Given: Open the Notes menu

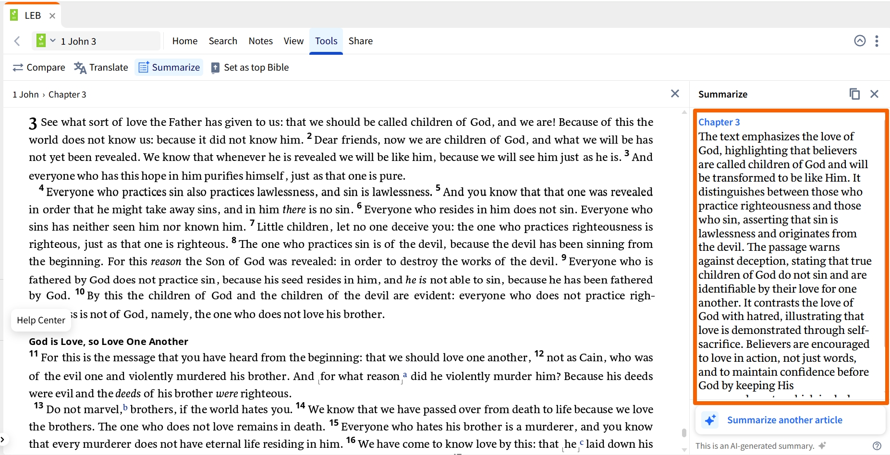Looking at the screenshot, I should tap(261, 41).
